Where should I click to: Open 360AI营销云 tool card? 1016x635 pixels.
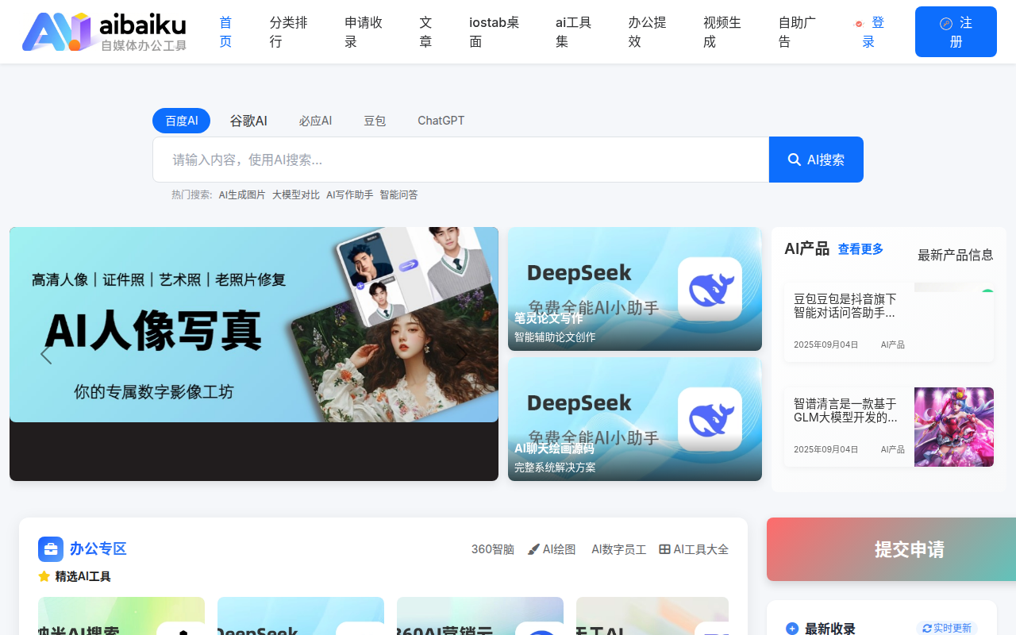(480, 616)
